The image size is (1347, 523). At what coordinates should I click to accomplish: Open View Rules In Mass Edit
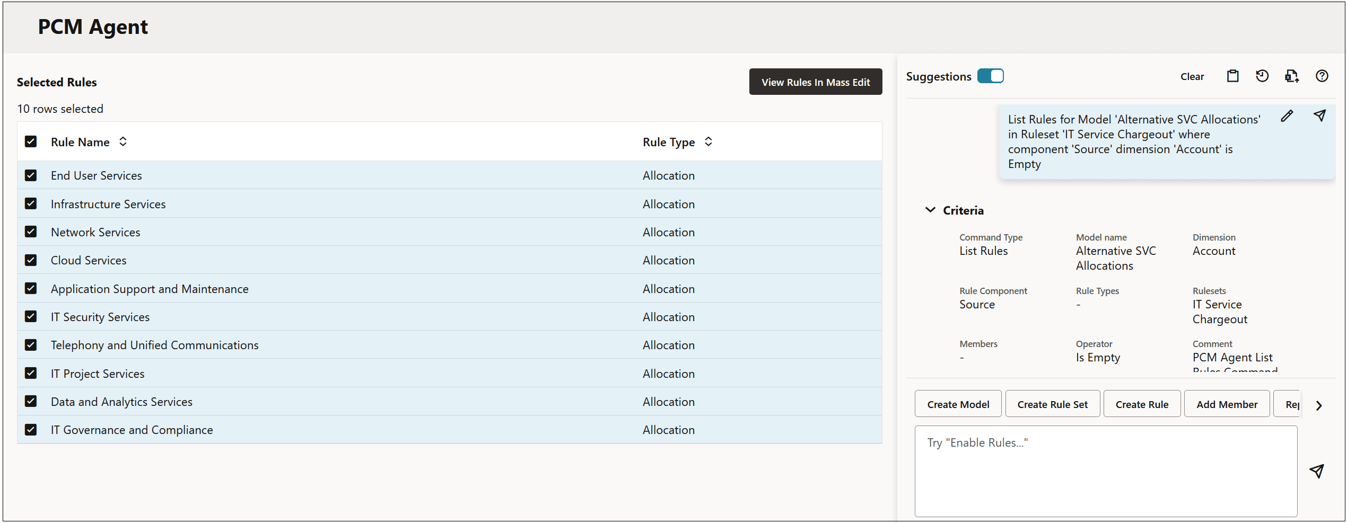pyautogui.click(x=816, y=82)
